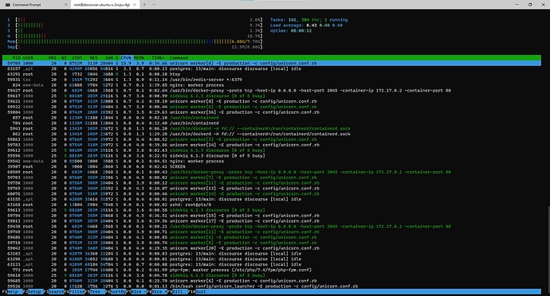Open F2 Setup in htop
This screenshot has width=550, height=296.
point(33,291)
